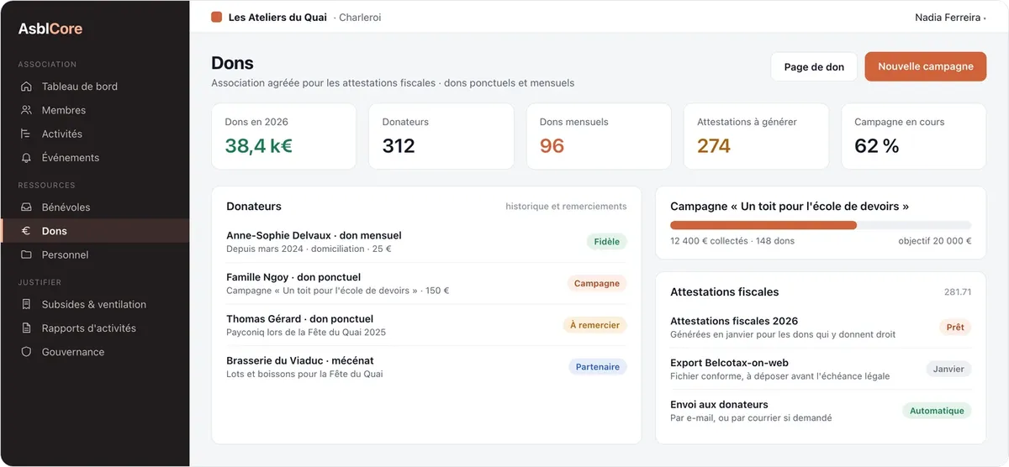Open the Personnel section
Screen dimensions: 1009x467
[95, 254]
